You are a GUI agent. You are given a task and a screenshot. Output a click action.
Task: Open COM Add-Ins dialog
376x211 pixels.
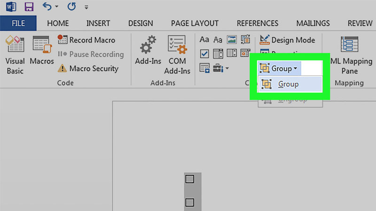177,55
